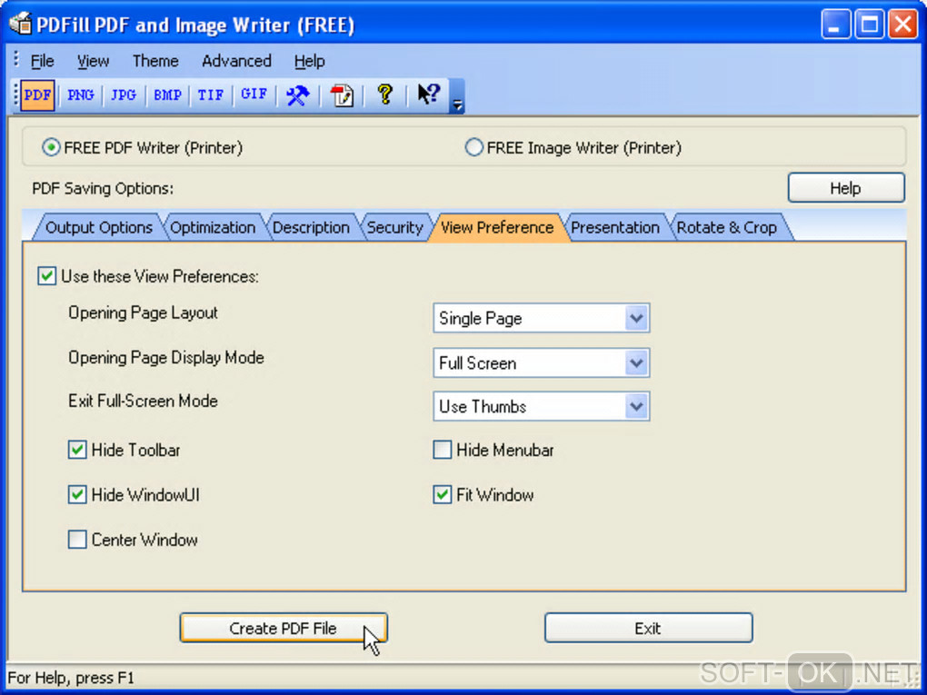Switch to the Output Options tab
Image resolution: width=927 pixels, height=695 pixels.
tap(99, 227)
